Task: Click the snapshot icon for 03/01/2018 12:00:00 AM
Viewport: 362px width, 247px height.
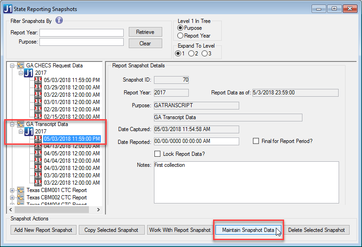Action: click(x=38, y=102)
